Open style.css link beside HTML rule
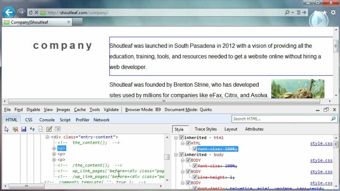 [321, 143]
